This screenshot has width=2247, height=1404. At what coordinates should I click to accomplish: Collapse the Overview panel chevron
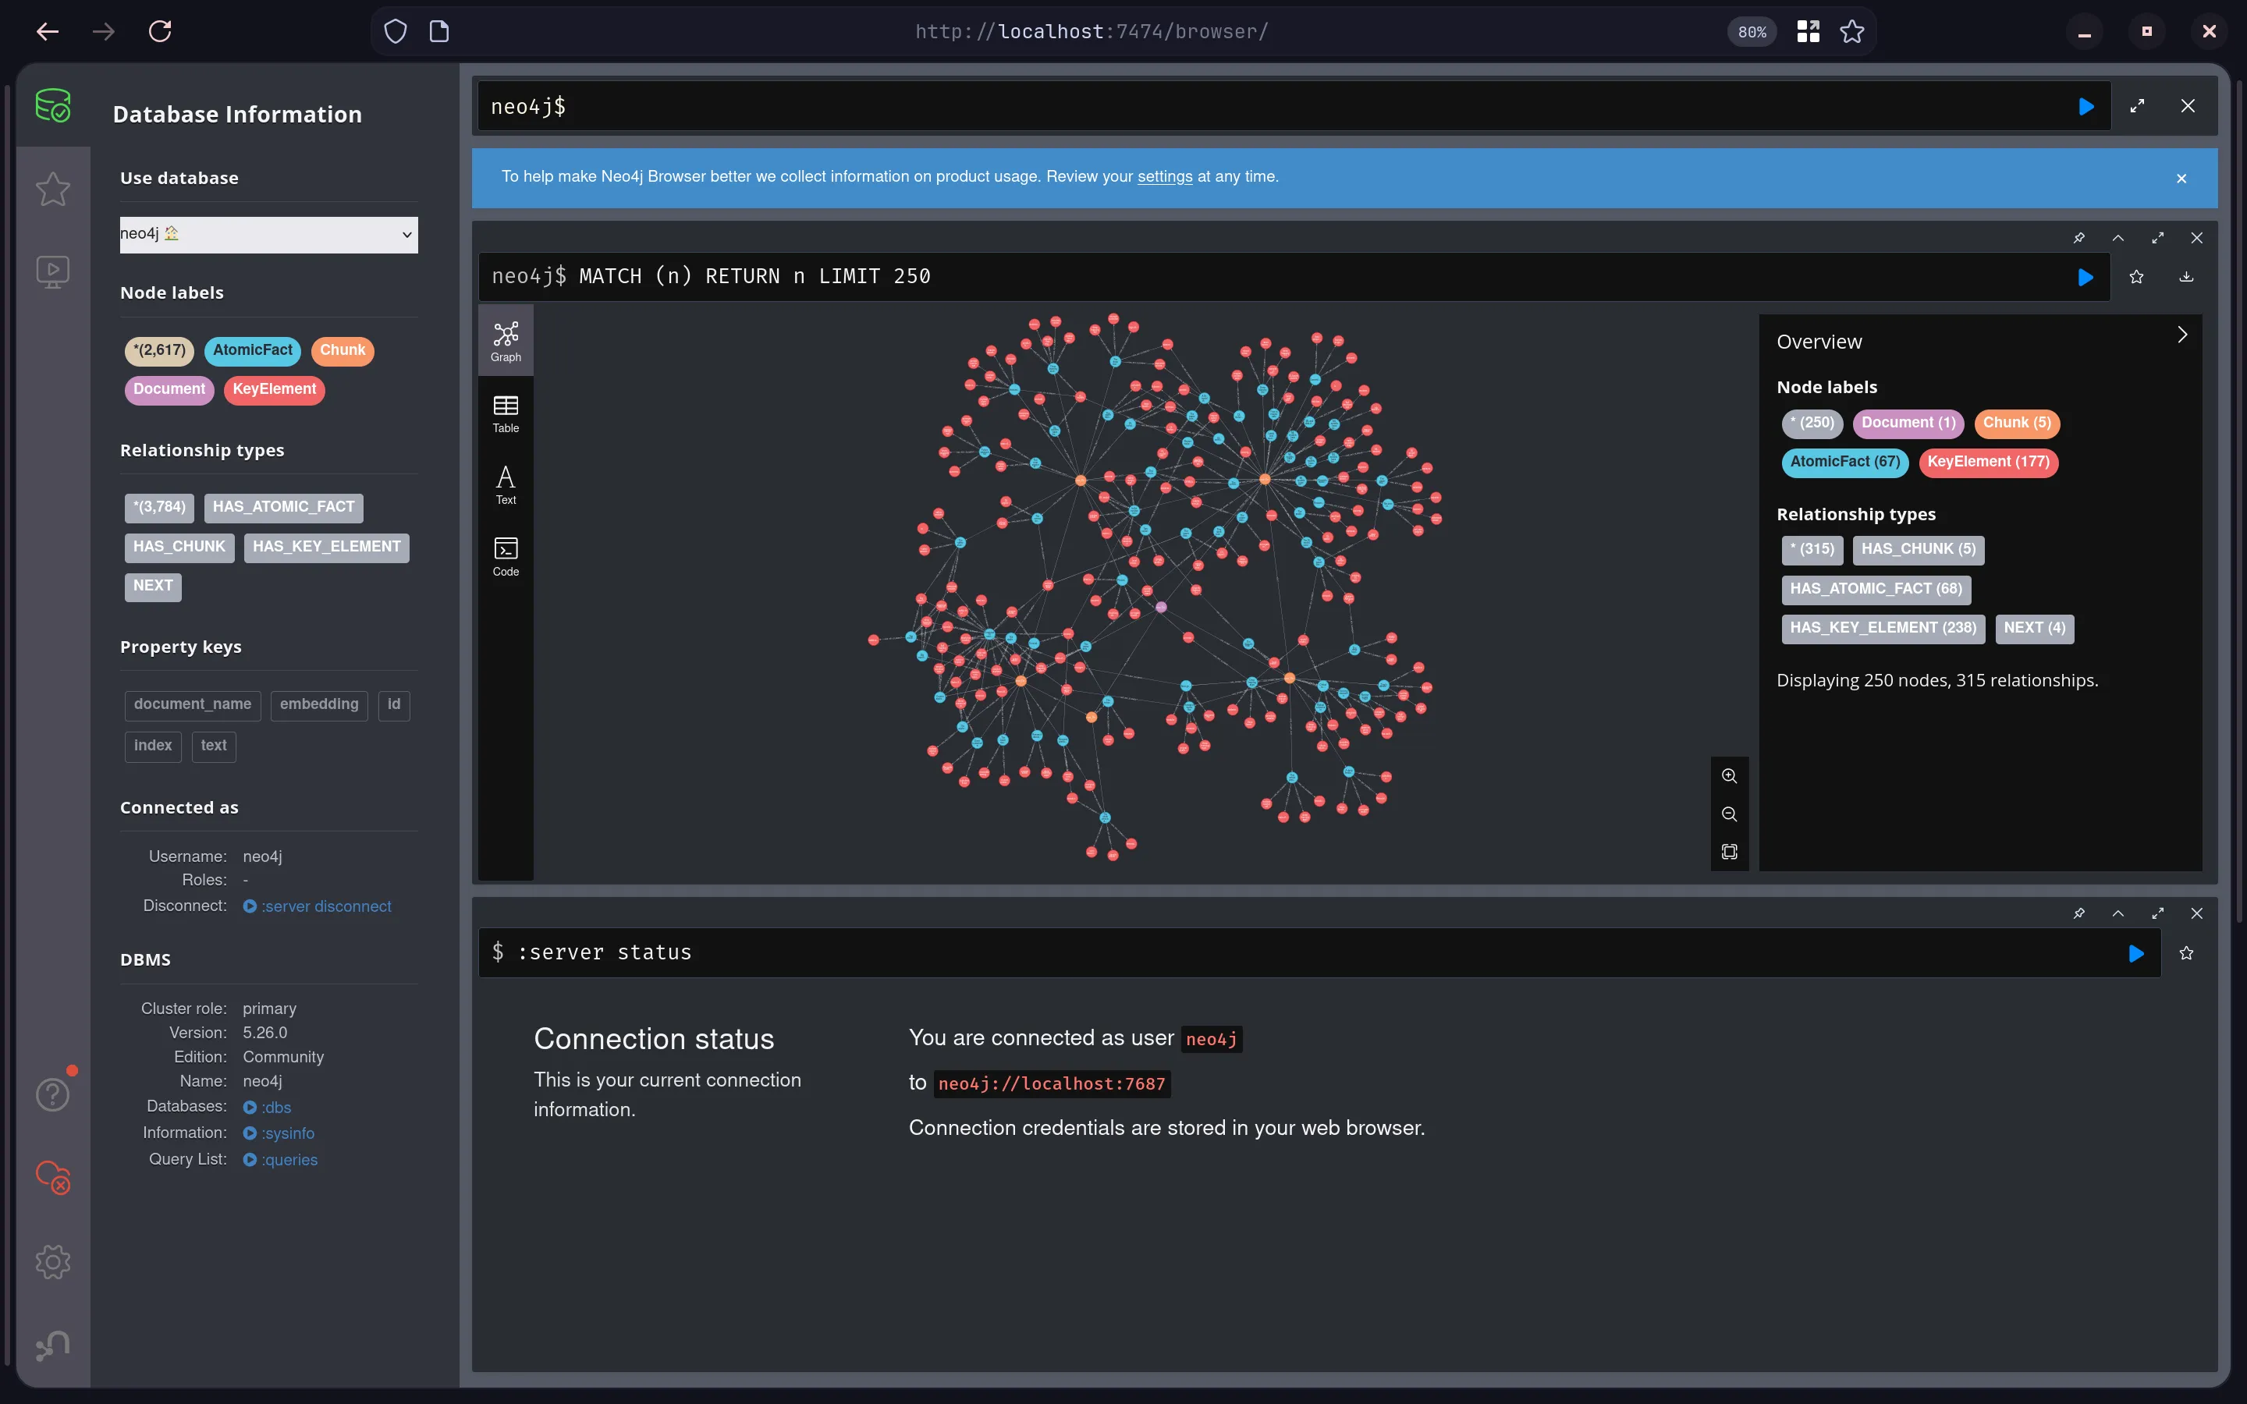pyautogui.click(x=2182, y=335)
